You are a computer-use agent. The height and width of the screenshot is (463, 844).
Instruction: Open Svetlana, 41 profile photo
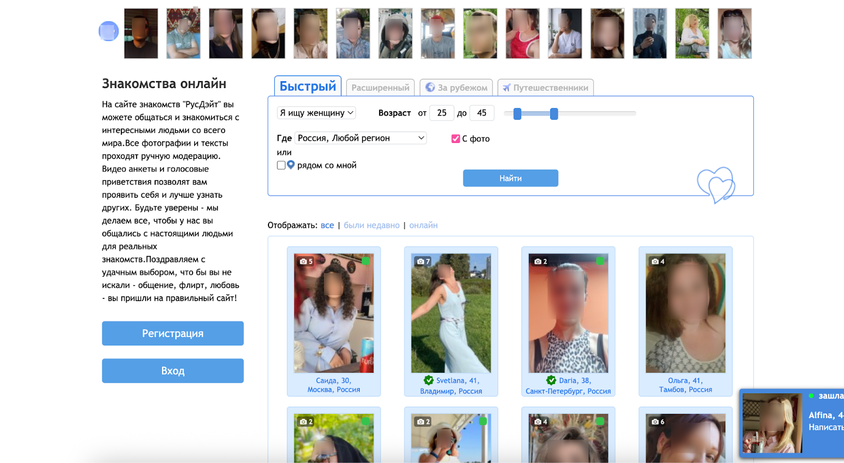(x=451, y=313)
